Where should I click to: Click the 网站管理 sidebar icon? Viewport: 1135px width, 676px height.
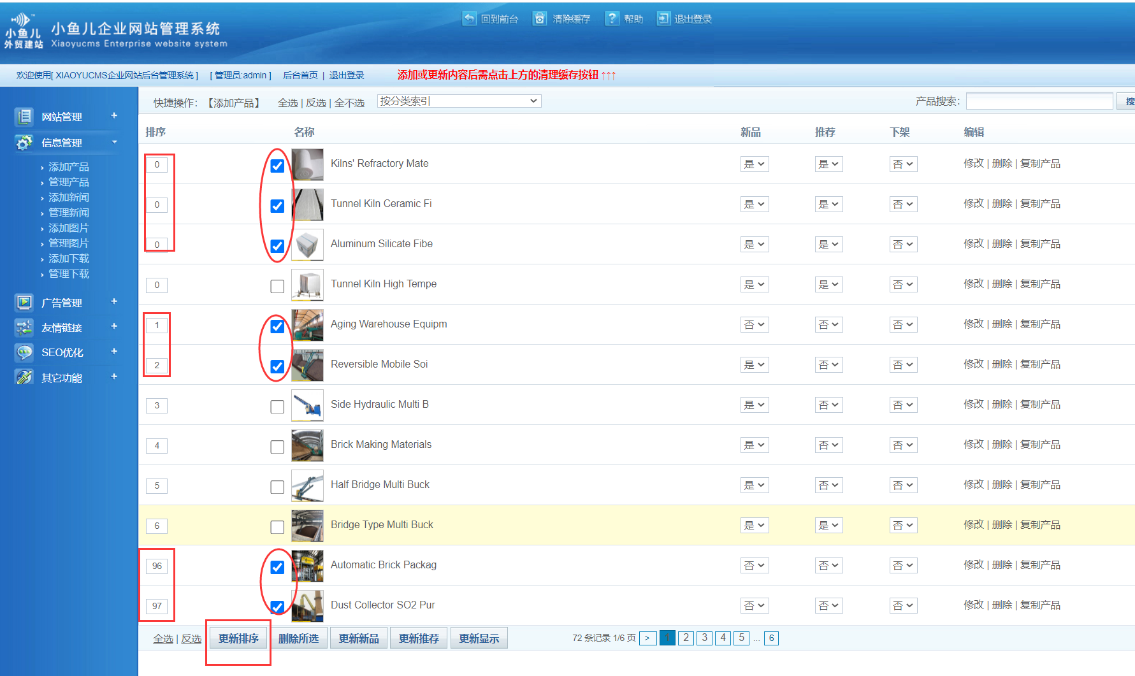pyautogui.click(x=24, y=117)
